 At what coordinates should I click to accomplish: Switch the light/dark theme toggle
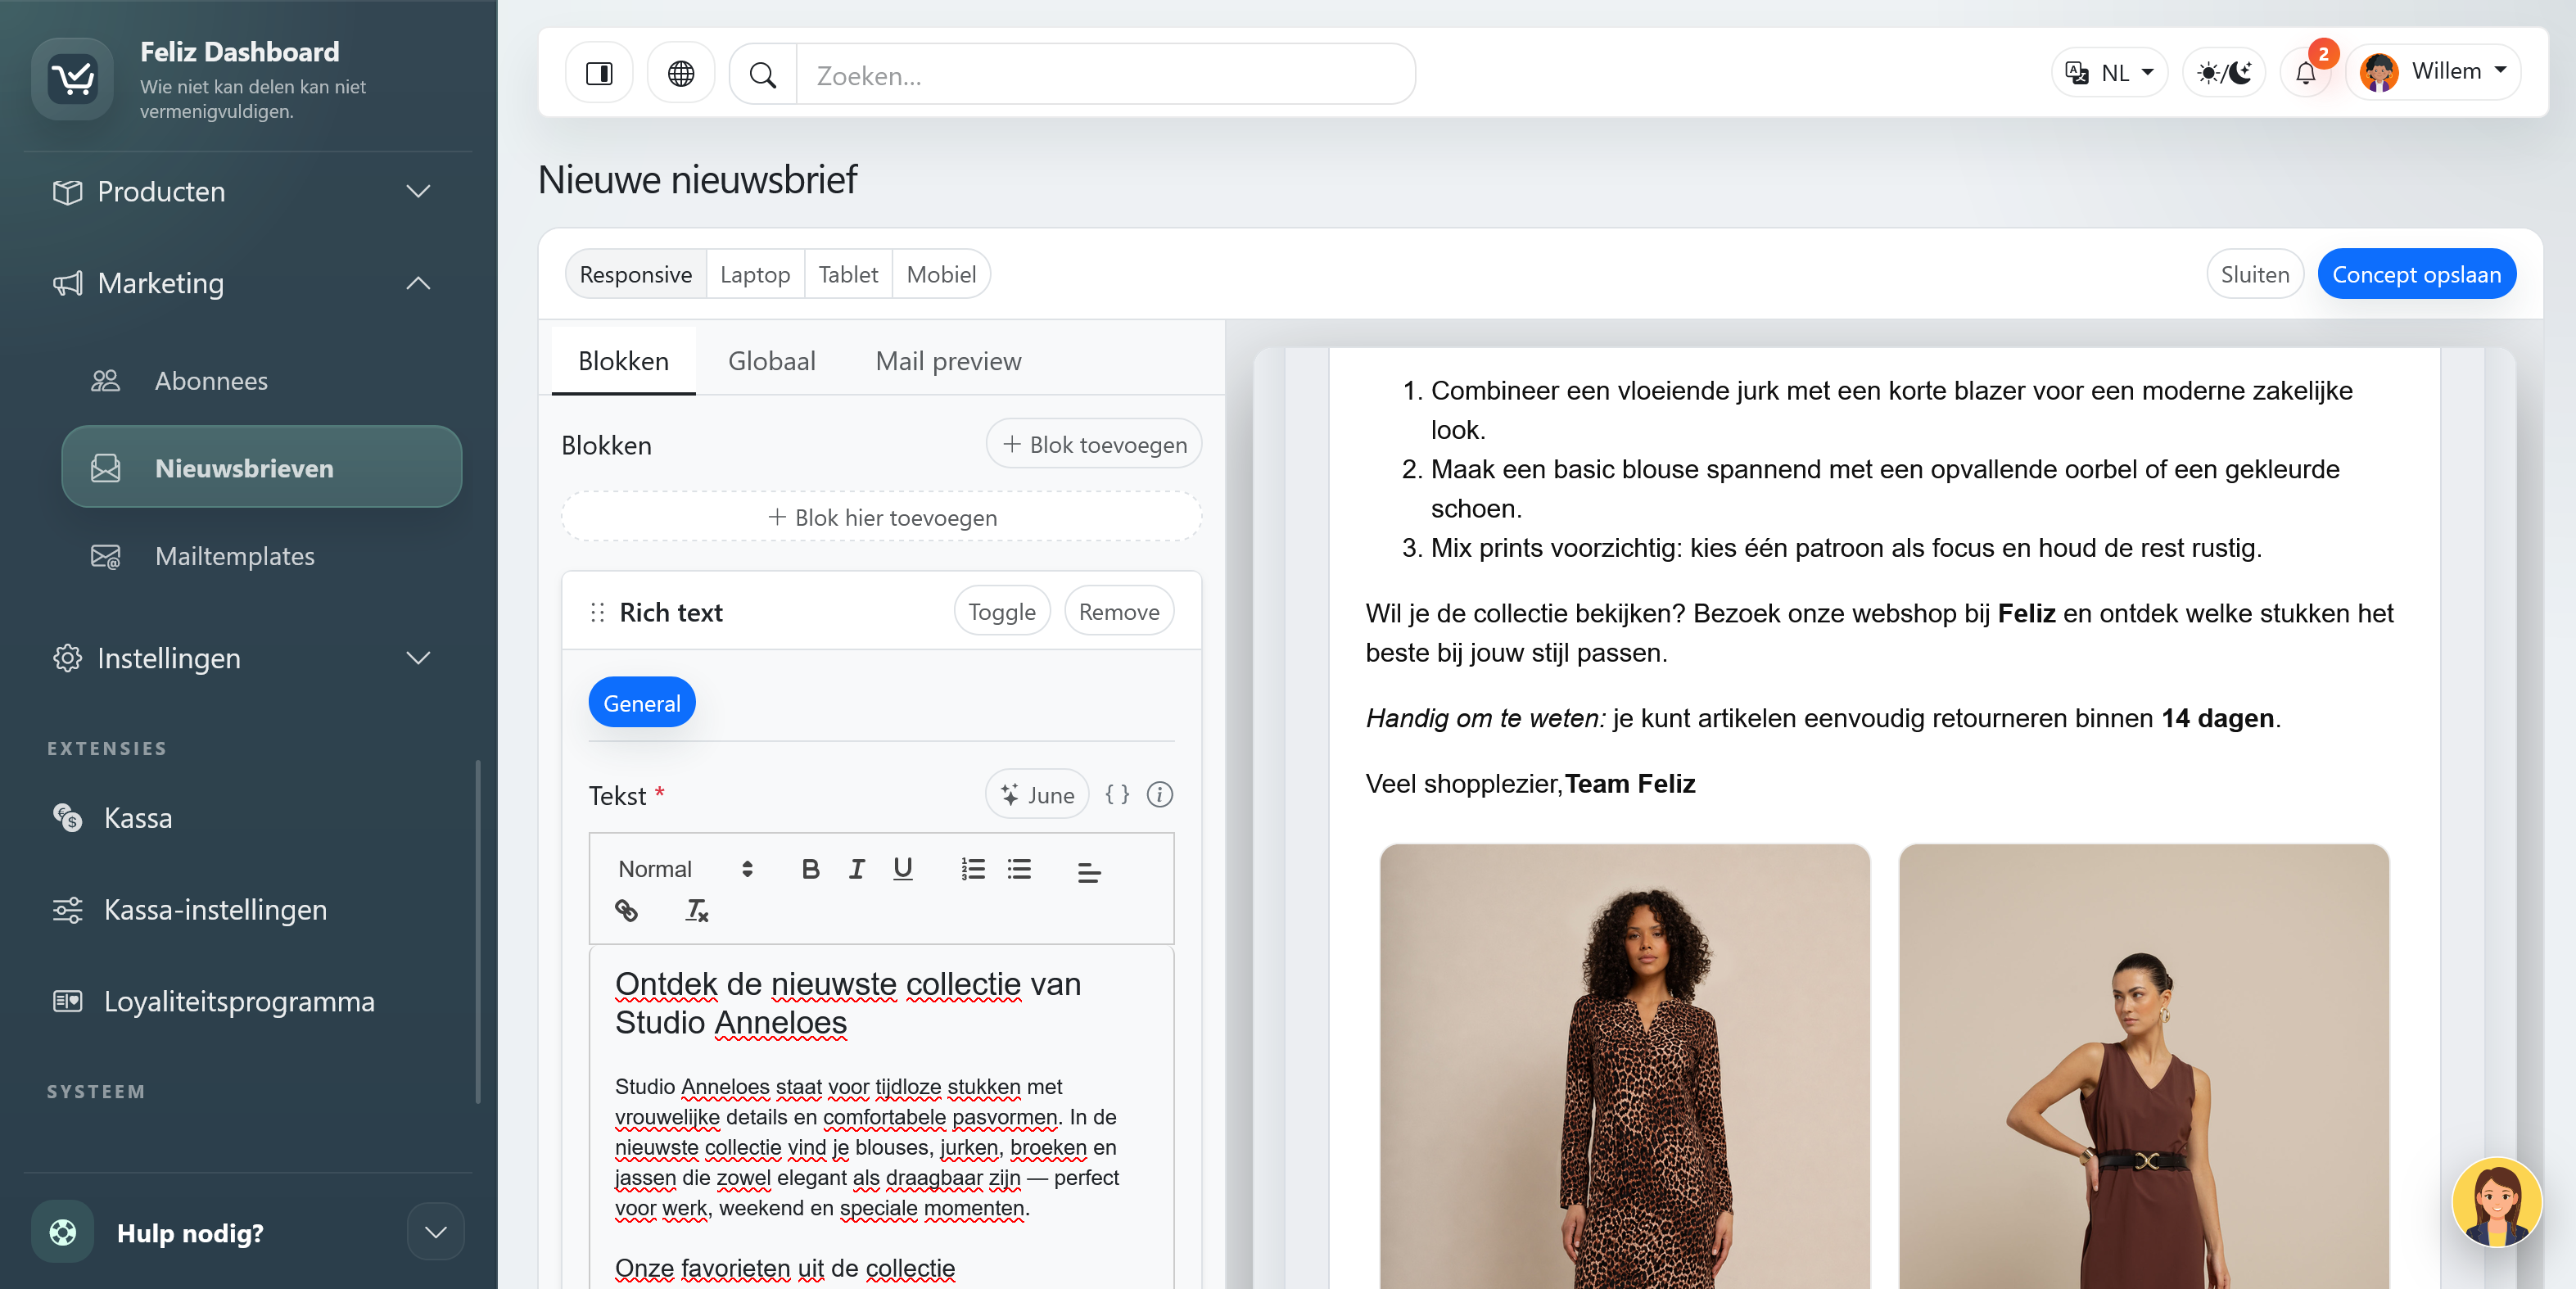click(x=2224, y=73)
